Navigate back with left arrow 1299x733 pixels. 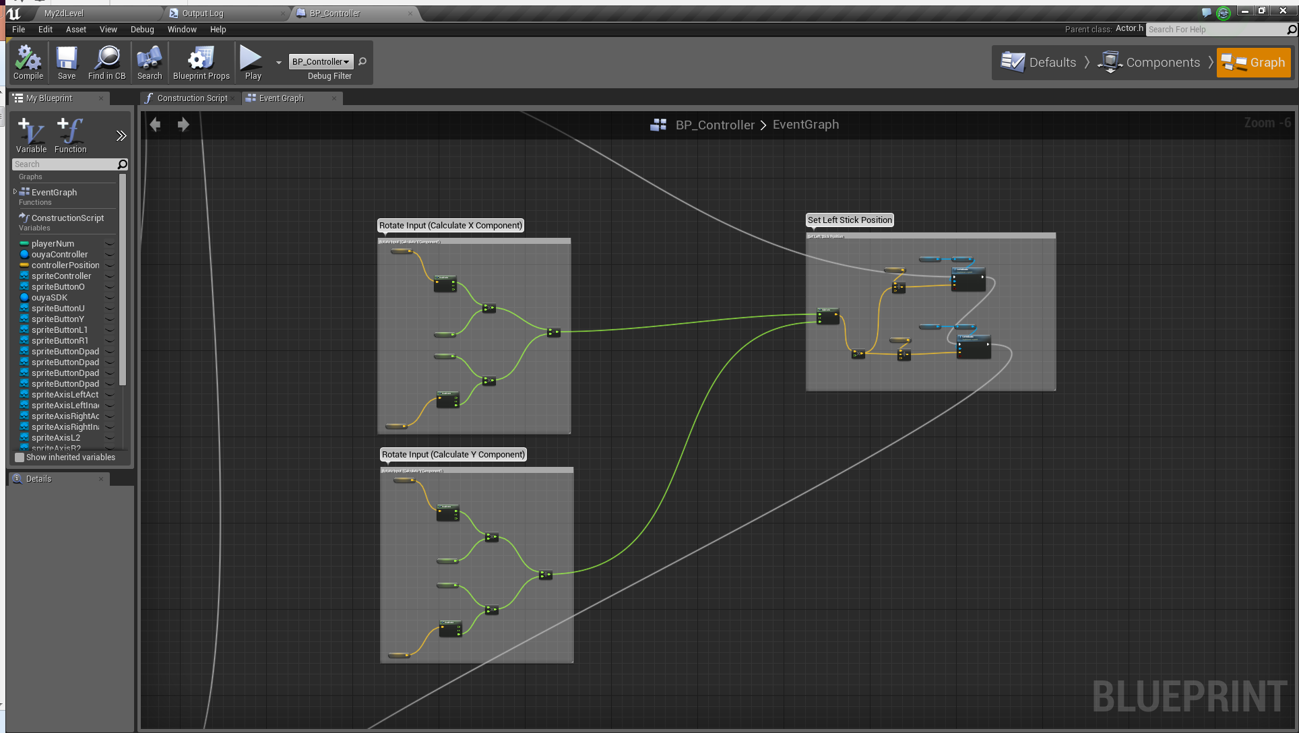(156, 125)
